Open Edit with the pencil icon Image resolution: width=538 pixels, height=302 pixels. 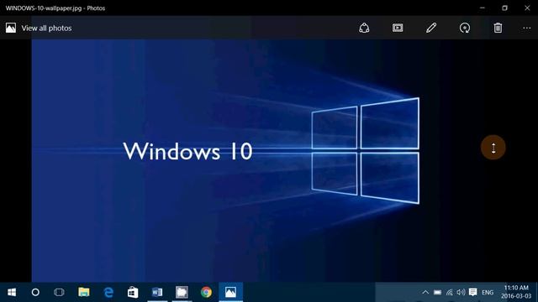click(x=431, y=28)
